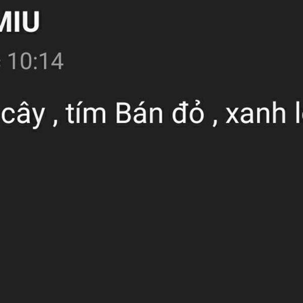Click the 10:14 timestamp
The height and width of the screenshot is (303, 303).
[x=35, y=61]
